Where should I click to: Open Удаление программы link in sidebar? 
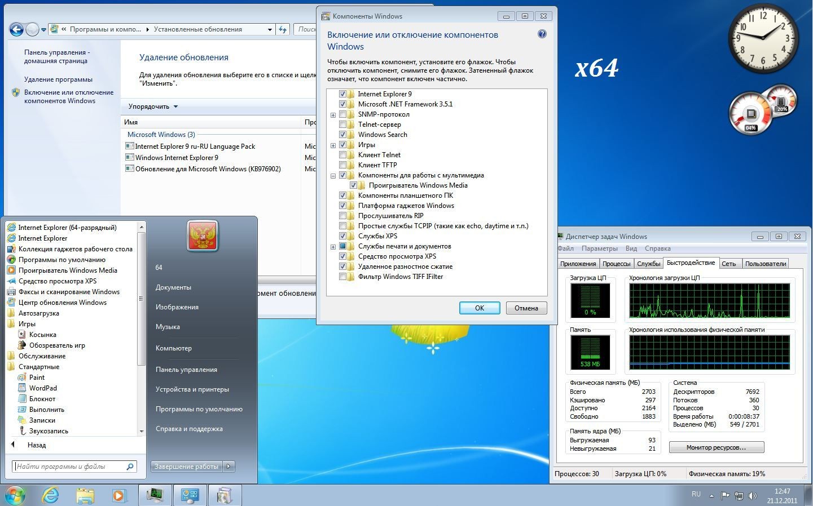point(58,79)
